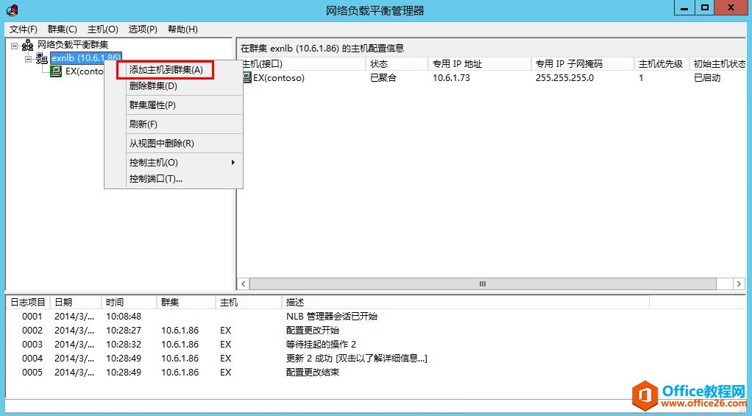The height and width of the screenshot is (416, 752).
Task: Click 配置更改结束 log description
Action: [312, 373]
